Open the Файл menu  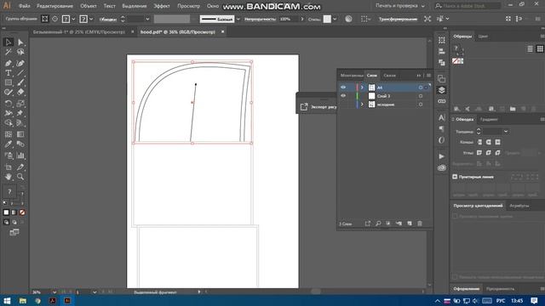(x=24, y=6)
